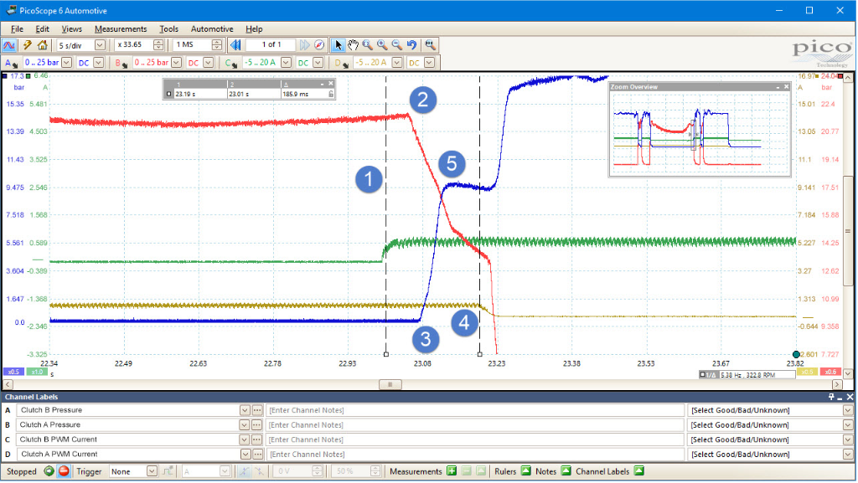Open the Views menu
Screen dimensions: 858x483
72,29
